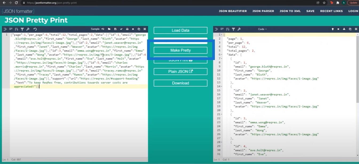Click download icon in right editor toolbar
Screen dimensions: 359x164
(344, 29)
